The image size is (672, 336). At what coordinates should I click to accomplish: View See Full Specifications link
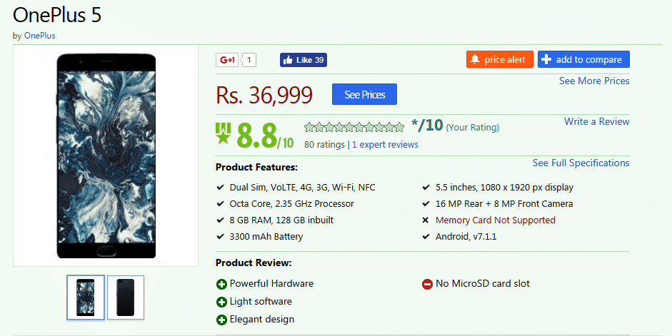pos(581,163)
